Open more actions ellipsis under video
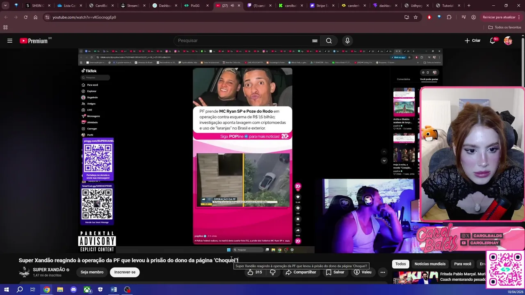 coord(383,272)
